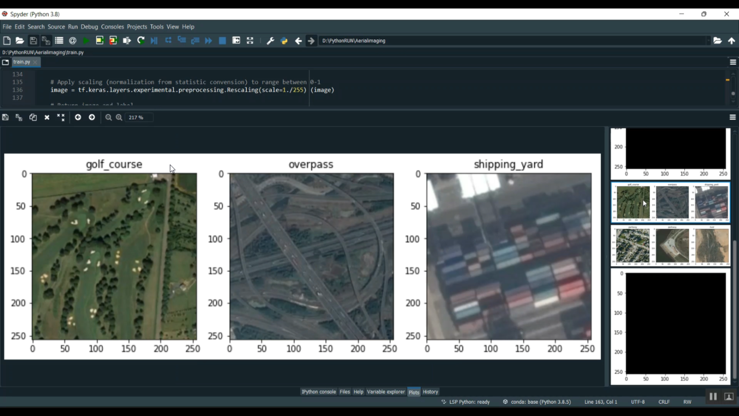Expand the working directory path dropdown
The height and width of the screenshot is (416, 739).
[x=708, y=41]
